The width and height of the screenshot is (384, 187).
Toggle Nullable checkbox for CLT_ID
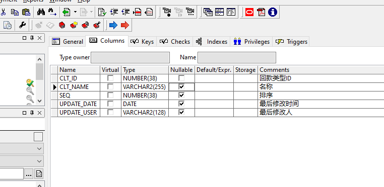pyautogui.click(x=181, y=78)
